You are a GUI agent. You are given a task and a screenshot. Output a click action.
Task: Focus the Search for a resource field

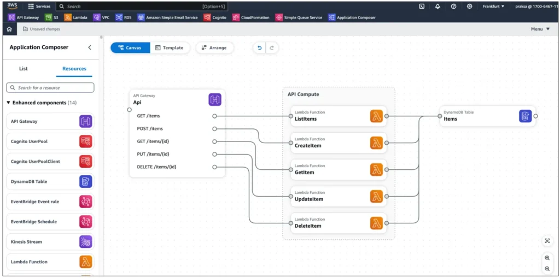(50, 87)
